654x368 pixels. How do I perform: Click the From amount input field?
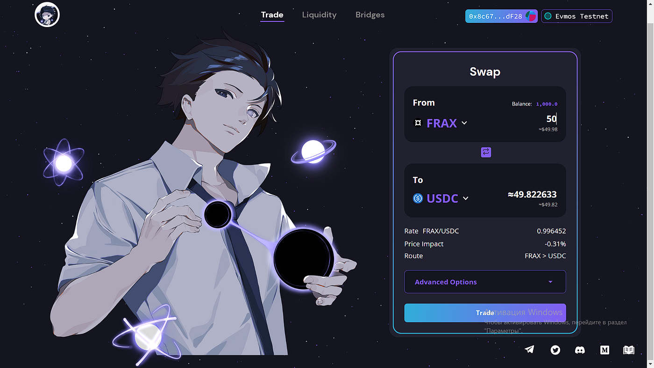point(514,119)
